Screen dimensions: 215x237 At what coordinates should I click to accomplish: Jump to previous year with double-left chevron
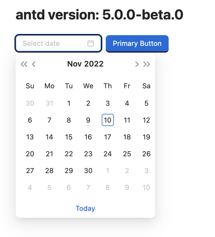(24, 64)
